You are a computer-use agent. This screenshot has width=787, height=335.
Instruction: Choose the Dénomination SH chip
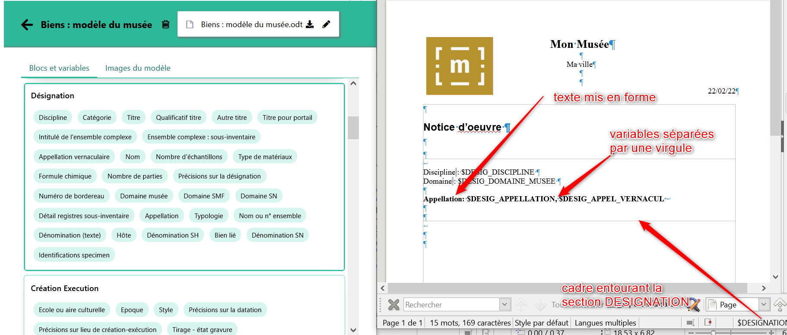[173, 235]
